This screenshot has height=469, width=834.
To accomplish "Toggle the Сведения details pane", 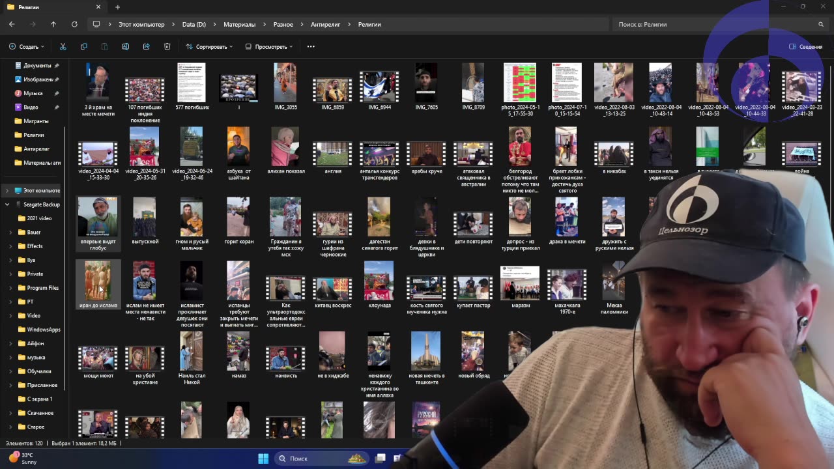I will pos(805,47).
